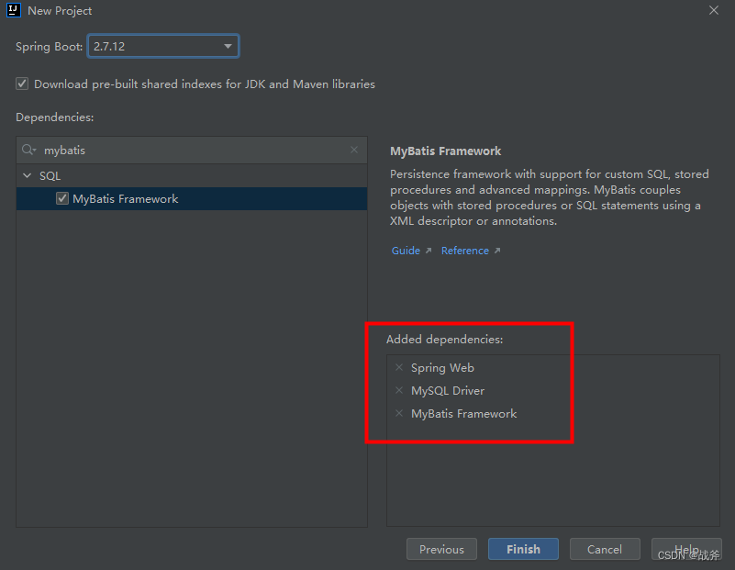Image resolution: width=735 pixels, height=570 pixels.
Task: Click Finish to create the project
Action: click(523, 549)
